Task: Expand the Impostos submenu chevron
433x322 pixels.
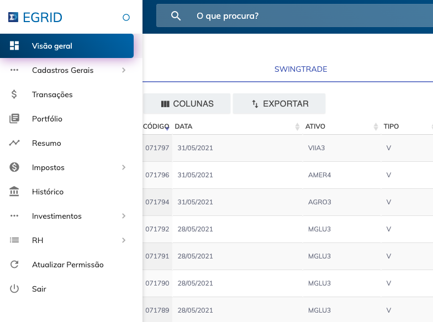Action: pos(124,167)
